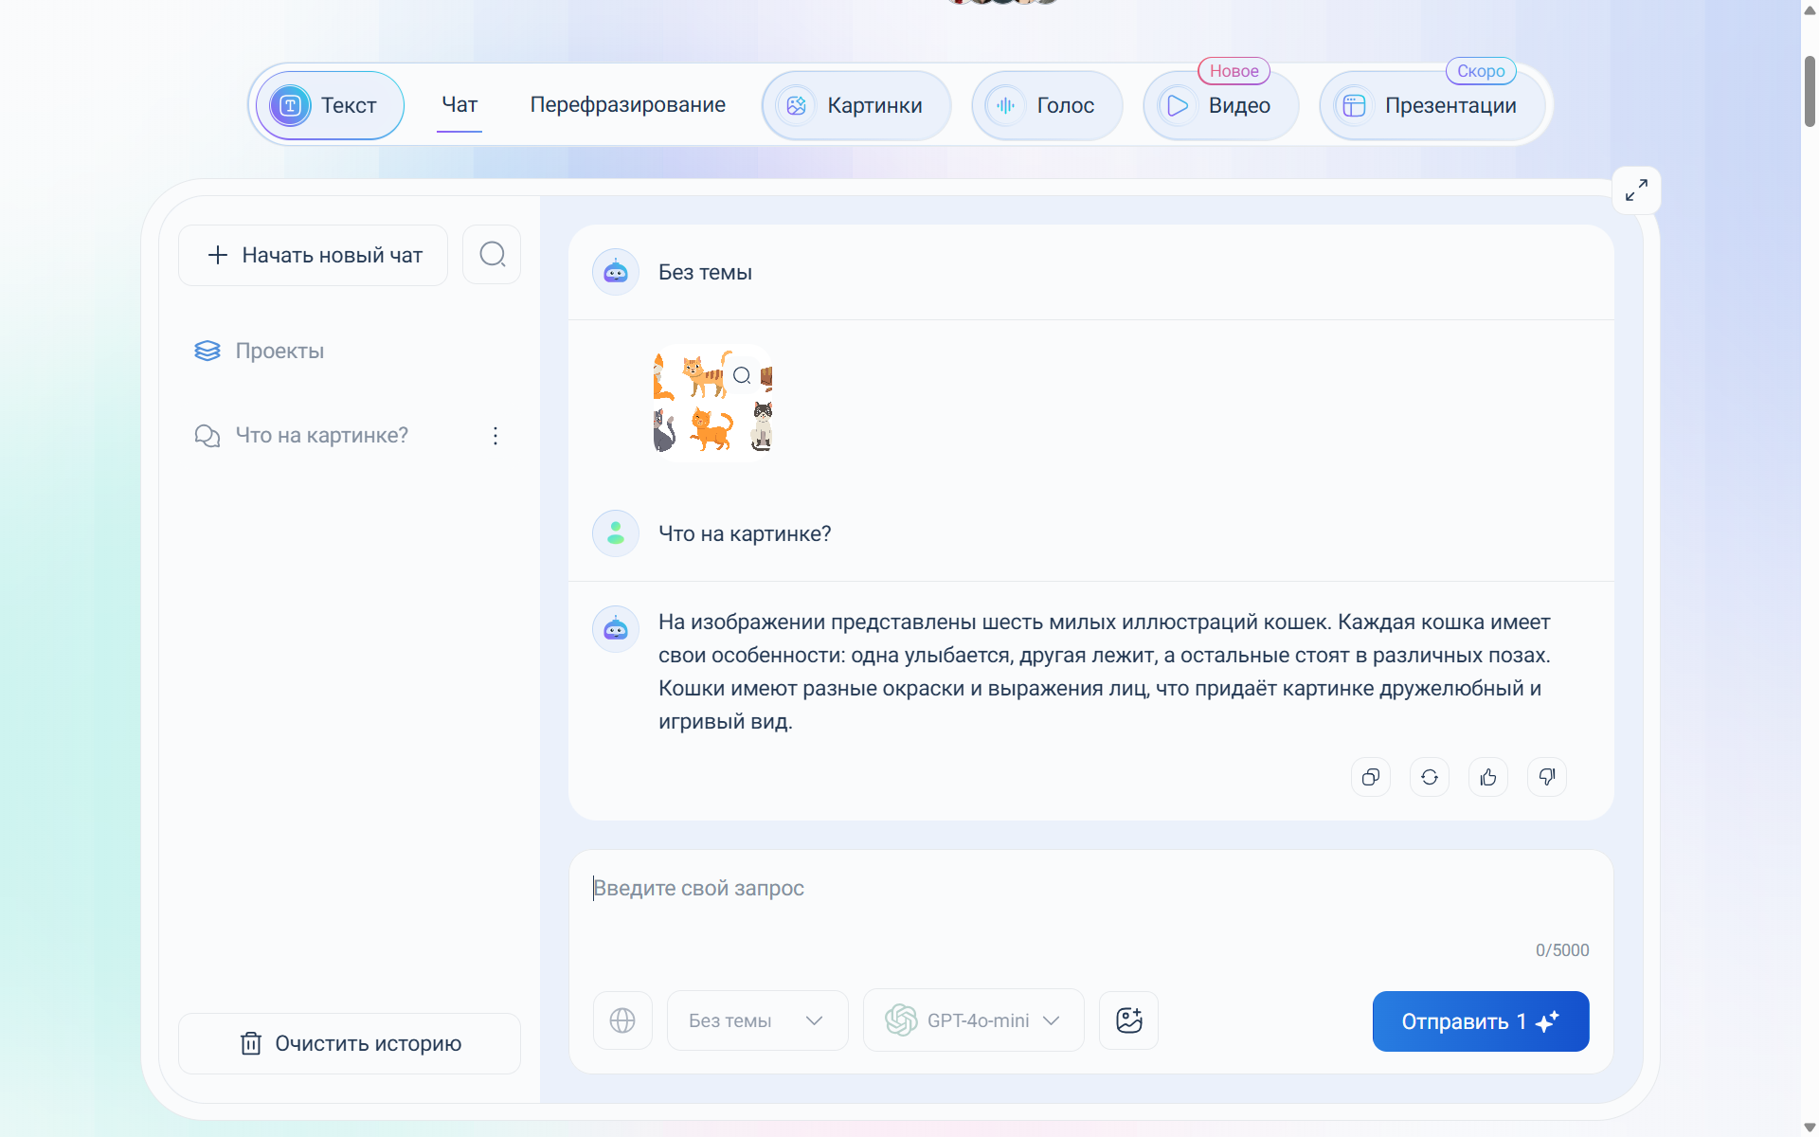The width and height of the screenshot is (1819, 1137).
Task: Open the GPT-4o-mini model selector
Action: pyautogui.click(x=973, y=1020)
